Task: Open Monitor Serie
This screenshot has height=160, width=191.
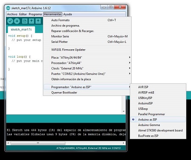Action: (87, 36)
